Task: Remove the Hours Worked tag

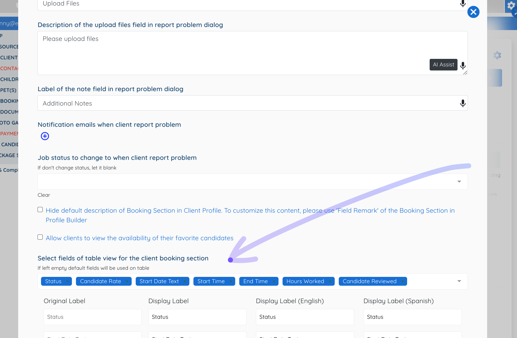Action: click(330, 281)
